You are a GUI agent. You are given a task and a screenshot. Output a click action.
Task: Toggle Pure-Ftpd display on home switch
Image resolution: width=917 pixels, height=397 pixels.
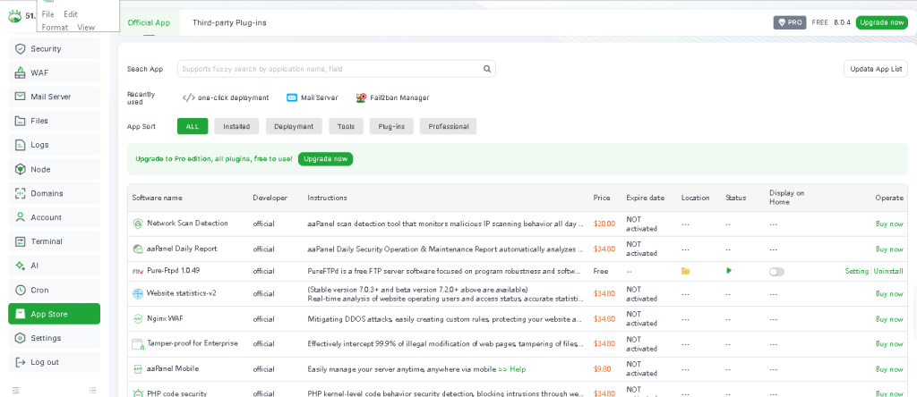[x=776, y=272]
